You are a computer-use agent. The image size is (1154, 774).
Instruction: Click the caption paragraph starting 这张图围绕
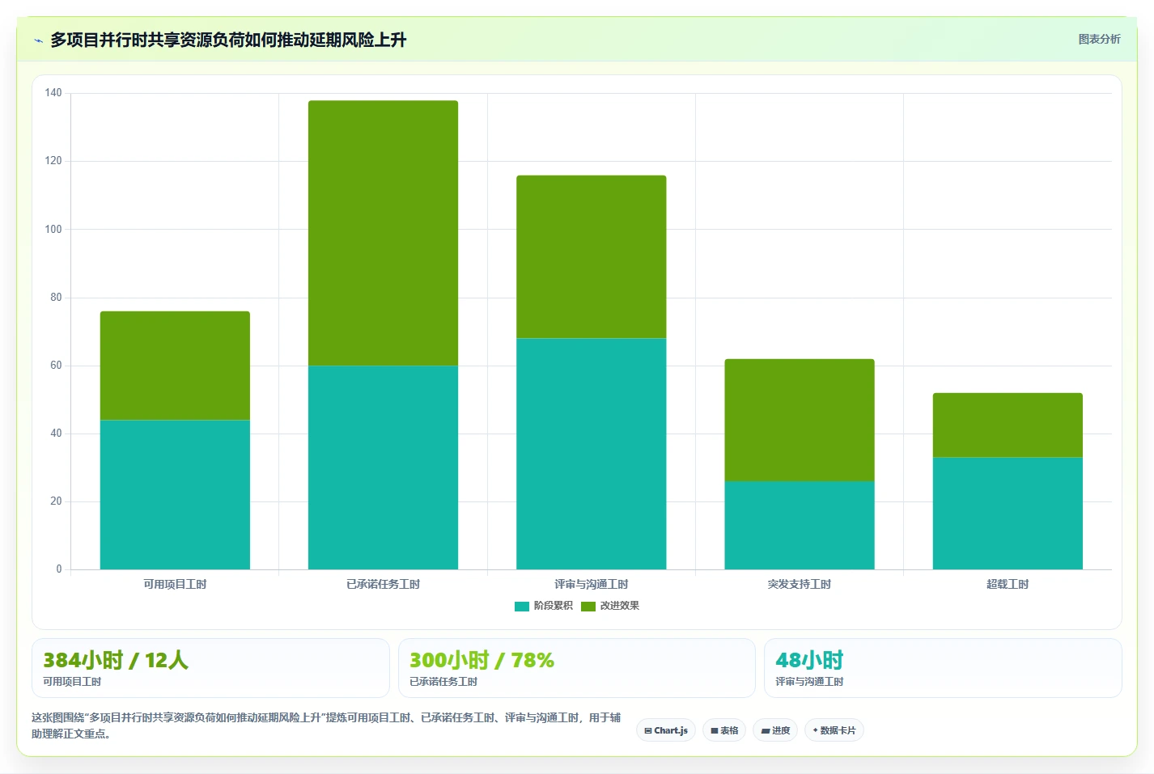pyautogui.click(x=326, y=725)
